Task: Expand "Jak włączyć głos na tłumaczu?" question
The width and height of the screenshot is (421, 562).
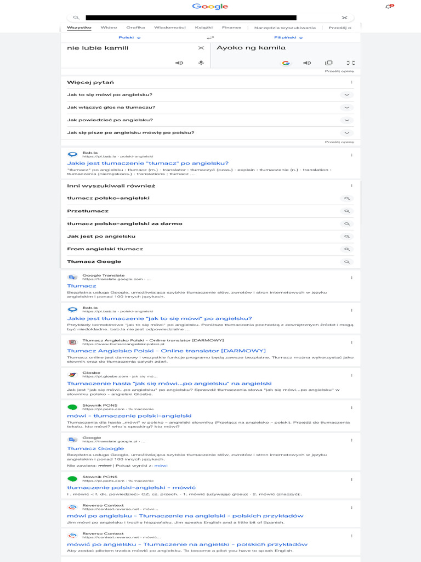Action: pos(346,108)
